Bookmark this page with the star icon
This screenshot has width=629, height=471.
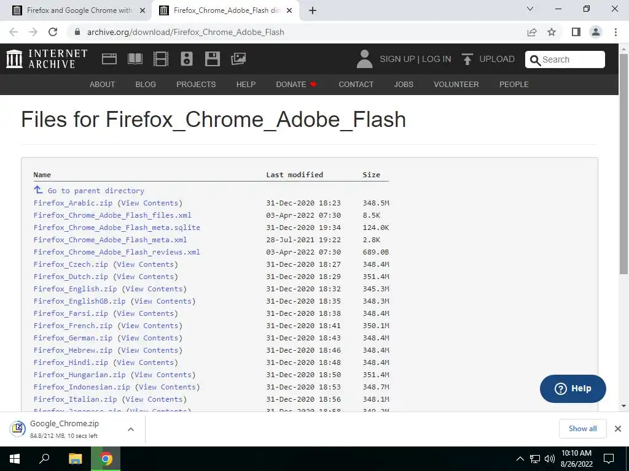552,32
